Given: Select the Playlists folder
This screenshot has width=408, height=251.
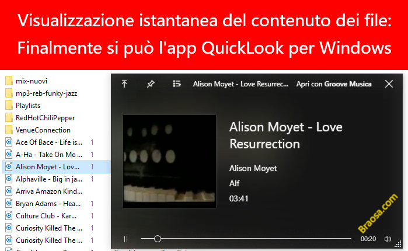Looking at the screenshot, I should (x=28, y=105).
